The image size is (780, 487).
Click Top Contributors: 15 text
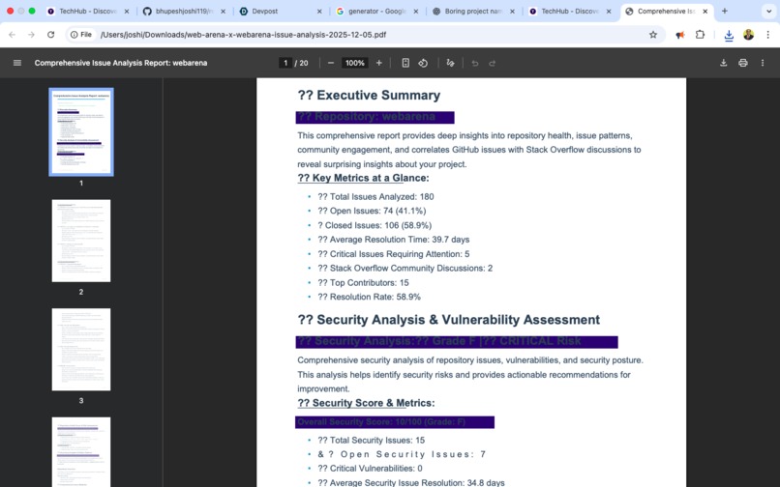pyautogui.click(x=363, y=283)
